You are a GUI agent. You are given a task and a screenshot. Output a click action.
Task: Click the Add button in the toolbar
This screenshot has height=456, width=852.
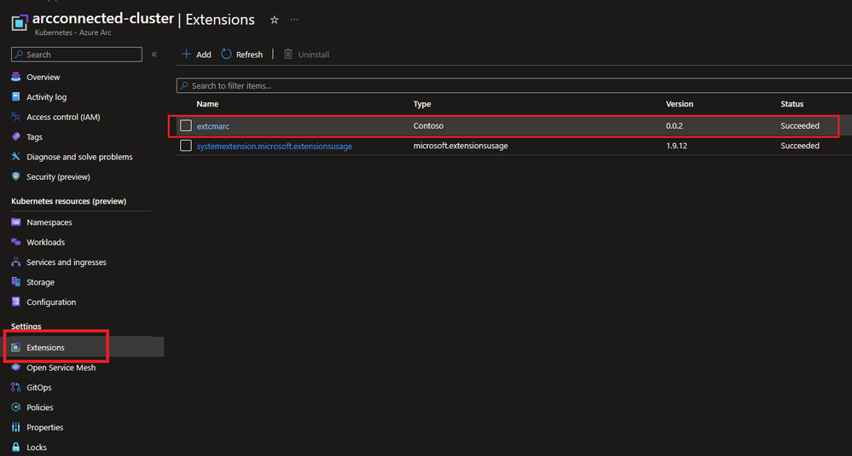196,55
